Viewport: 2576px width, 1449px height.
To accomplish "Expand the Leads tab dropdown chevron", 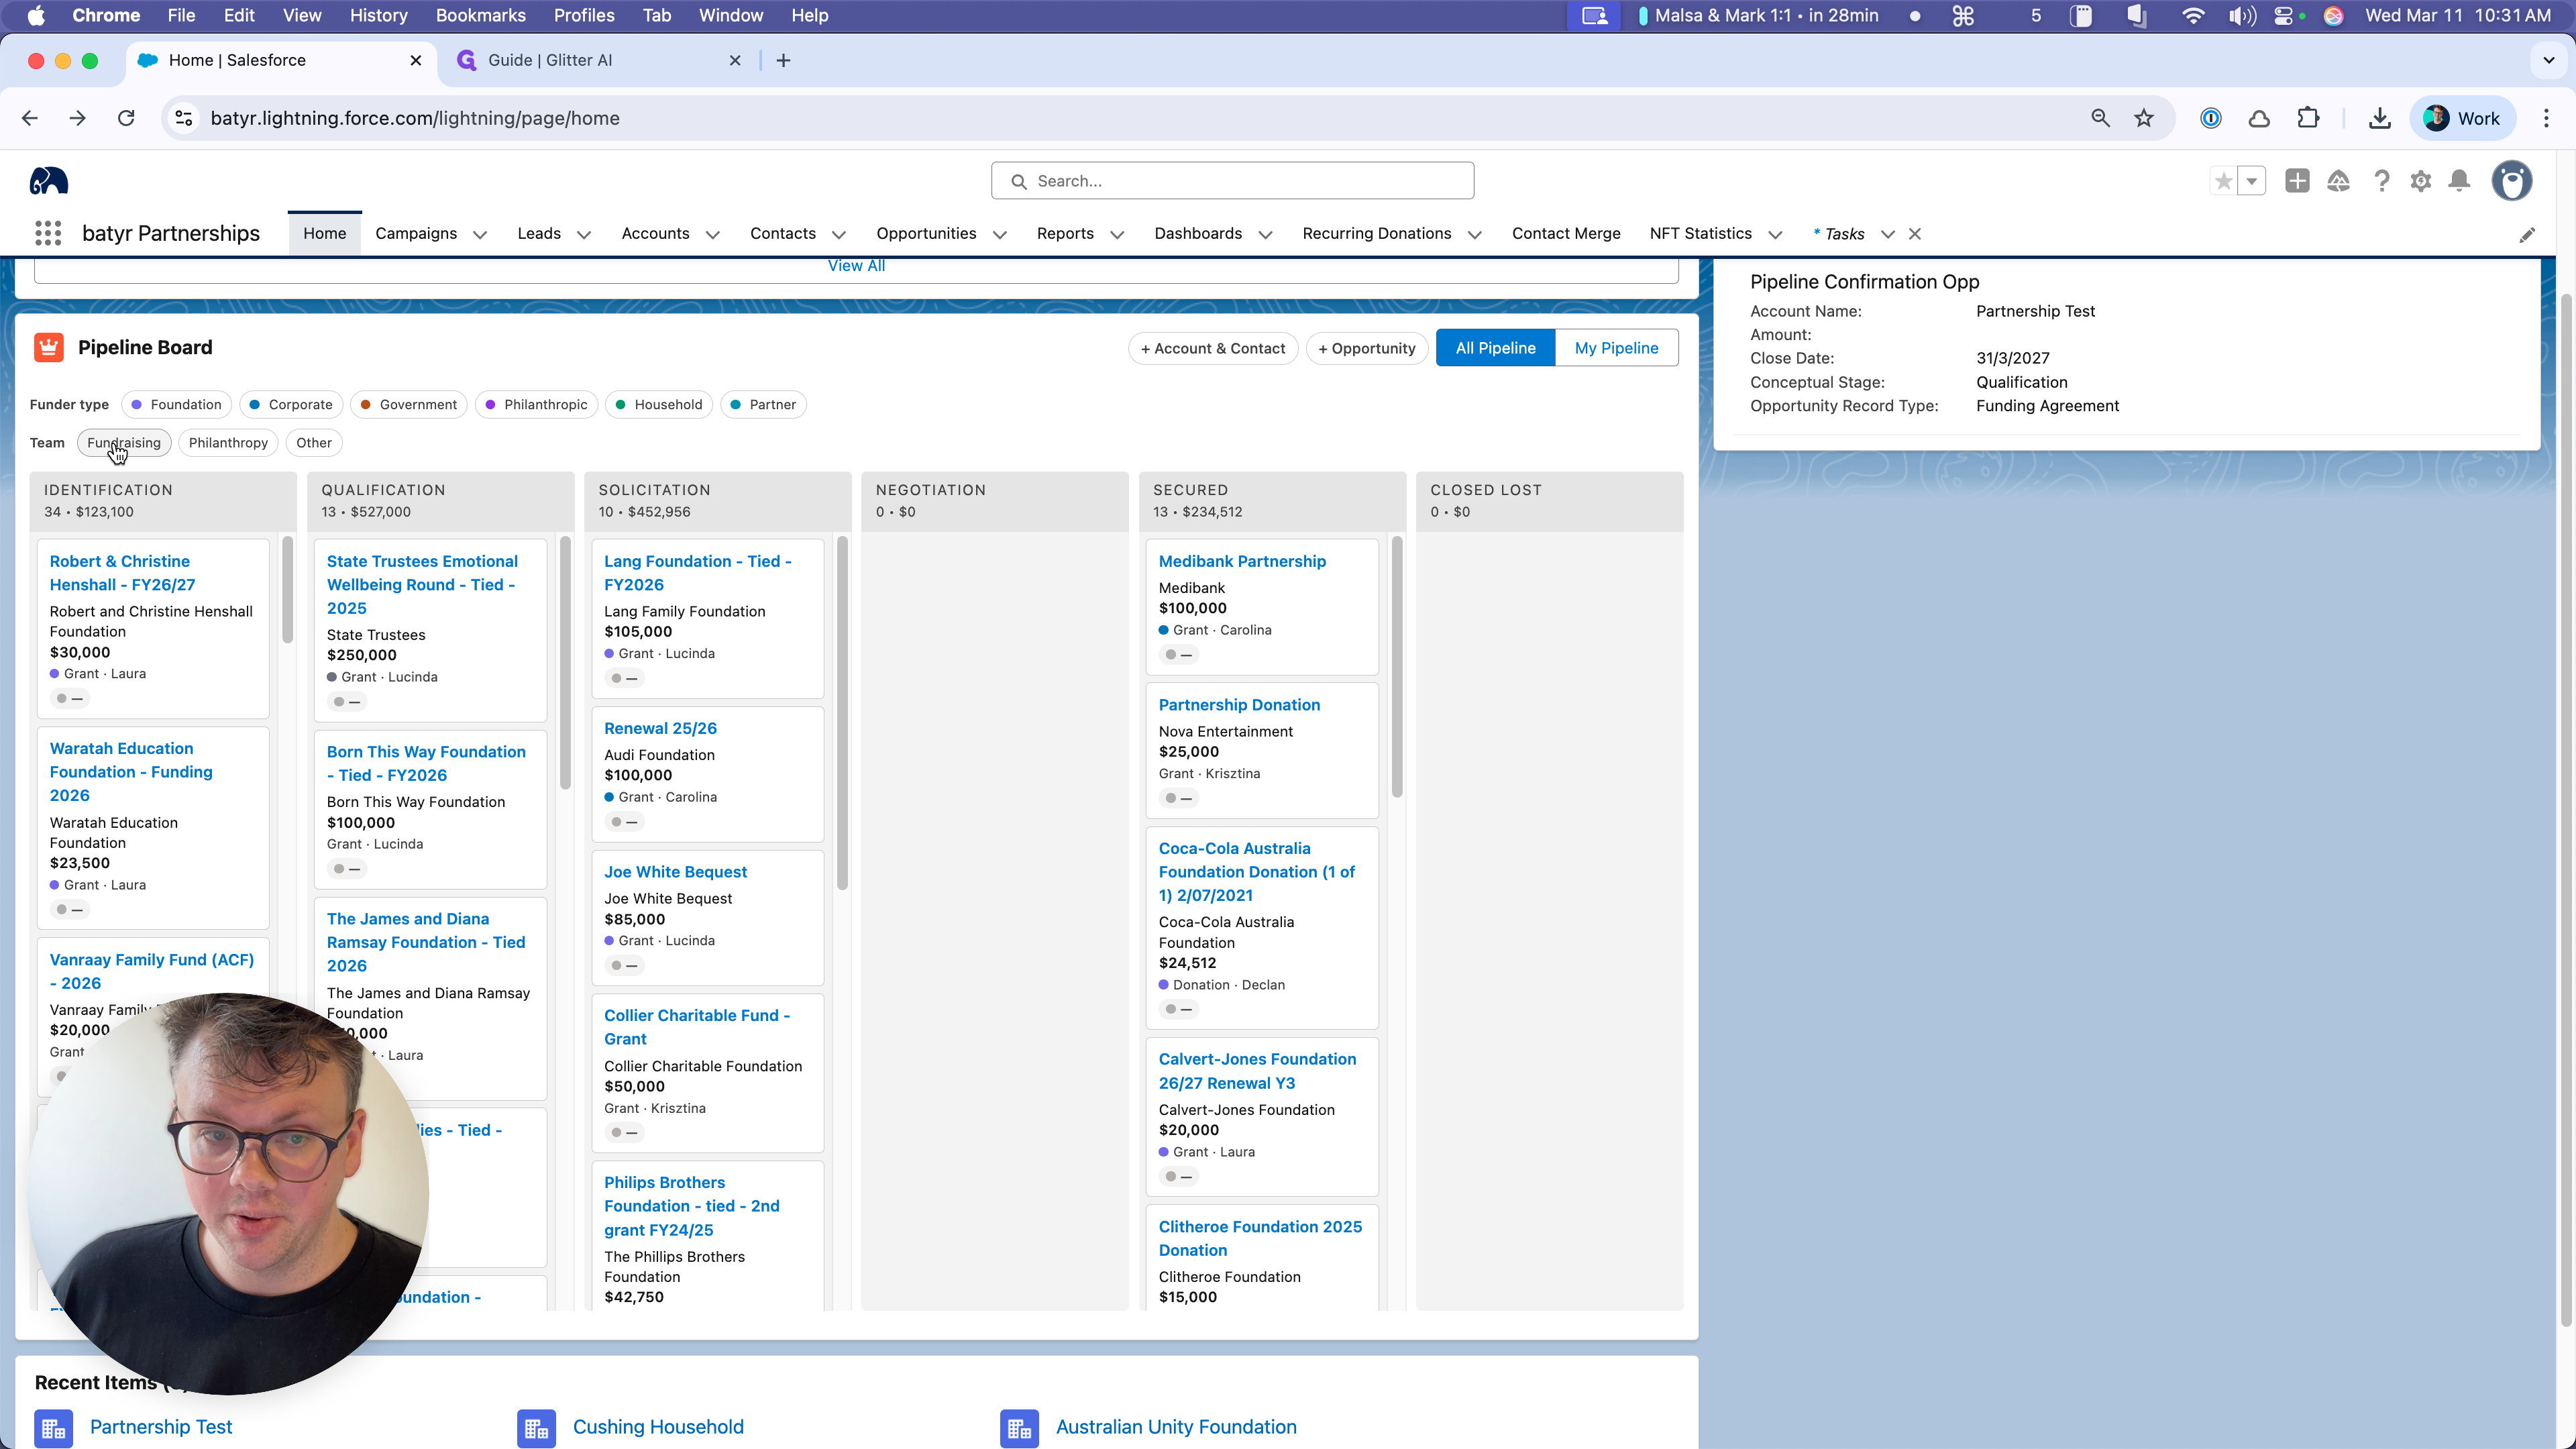I will [584, 235].
